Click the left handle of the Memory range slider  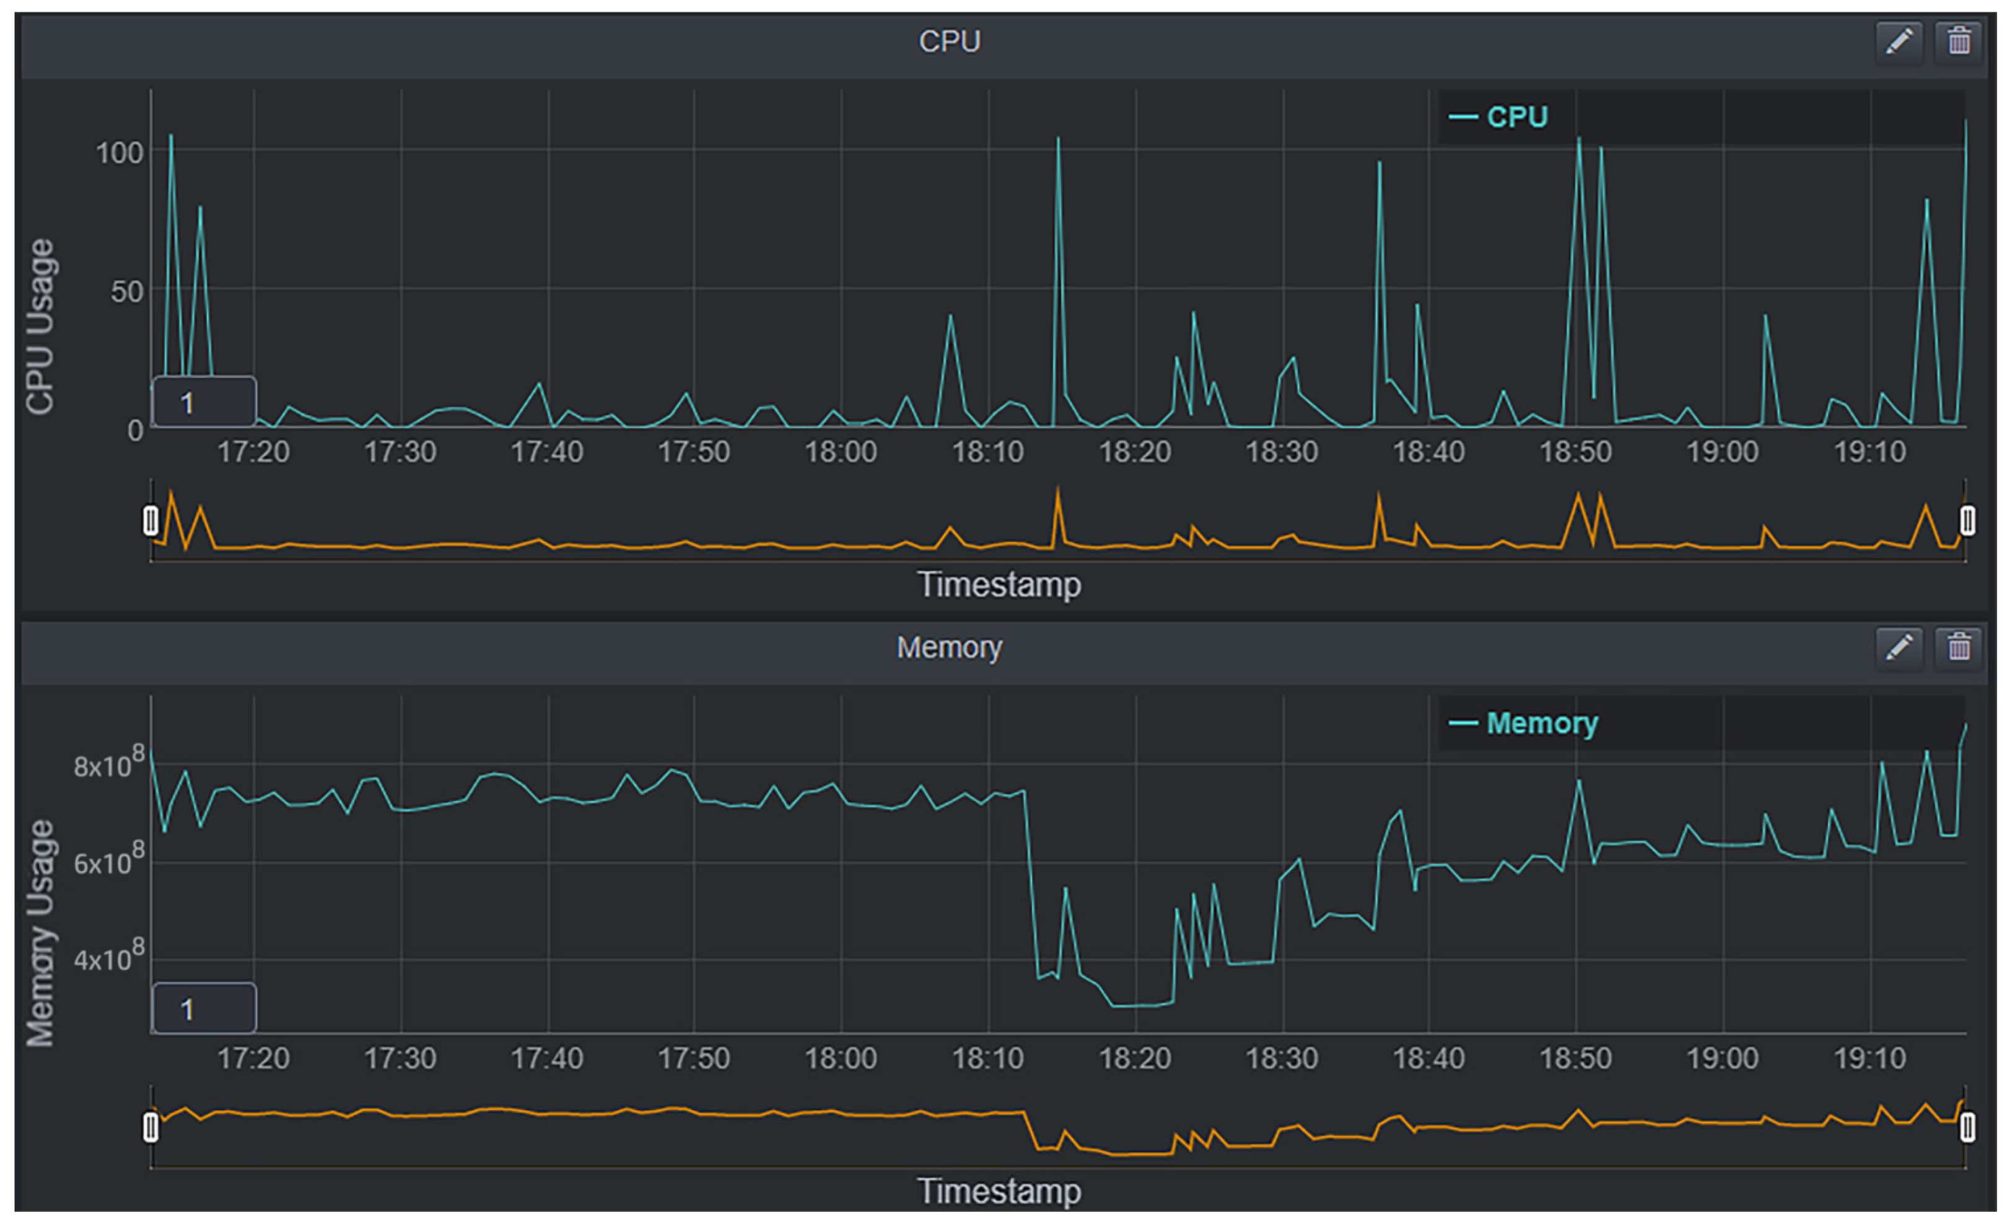pos(151,1127)
